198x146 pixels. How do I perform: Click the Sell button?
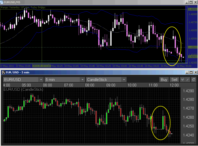tap(174, 80)
